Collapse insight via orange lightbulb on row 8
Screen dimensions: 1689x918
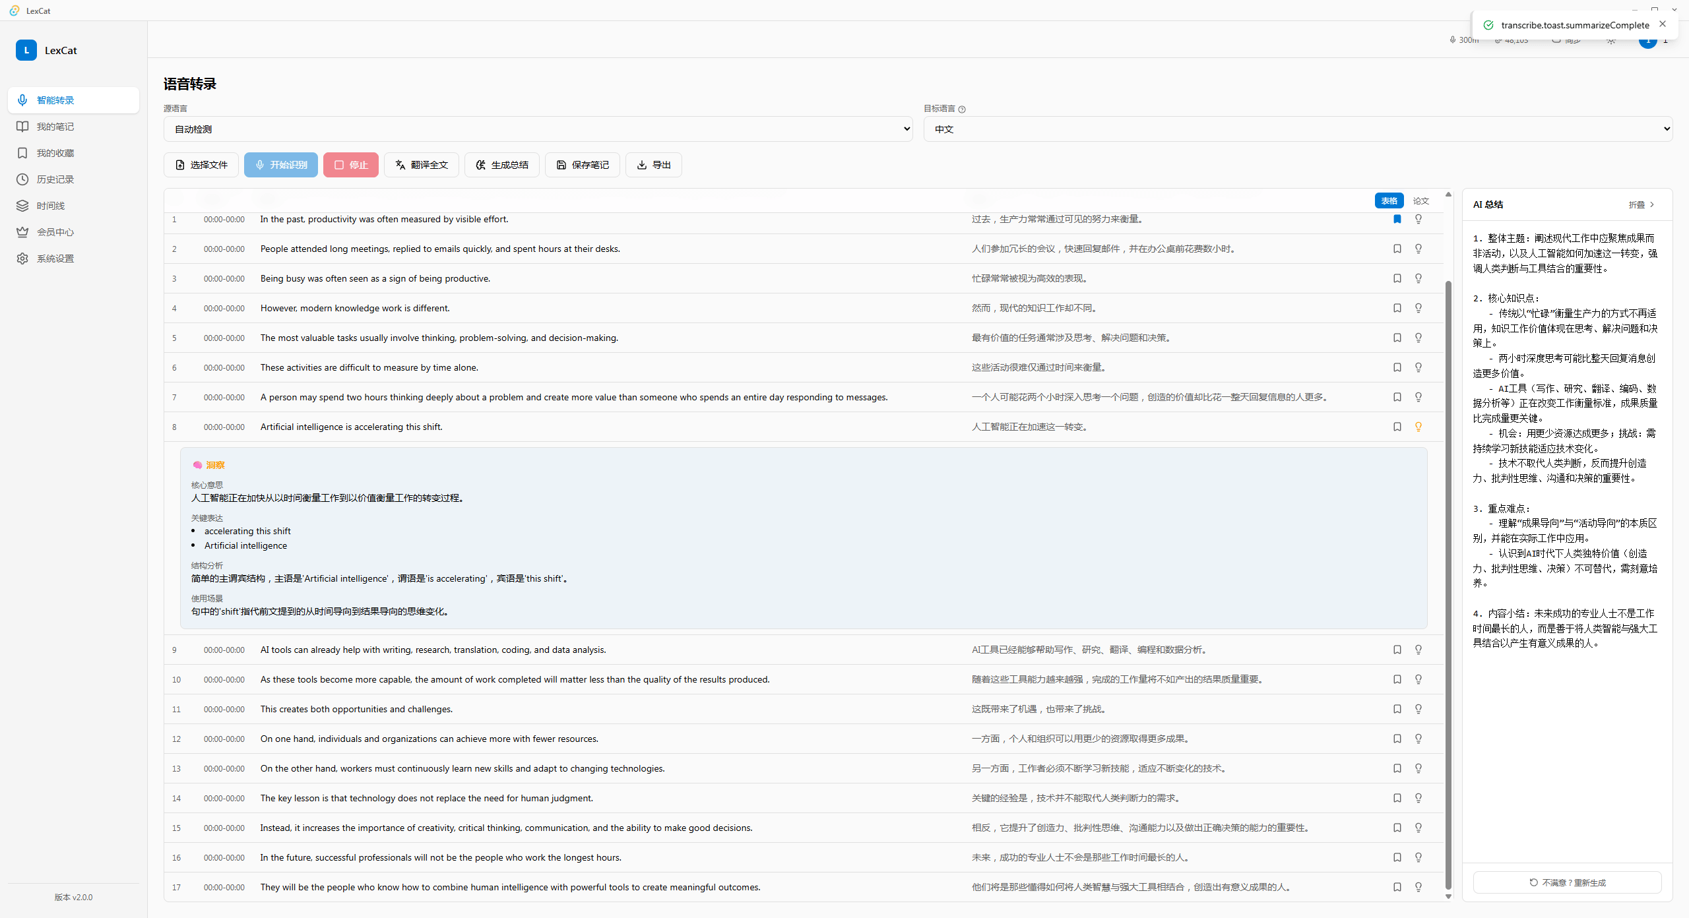(x=1418, y=427)
